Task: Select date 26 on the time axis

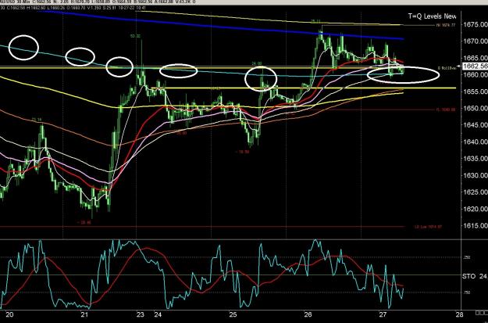Action: coord(308,314)
